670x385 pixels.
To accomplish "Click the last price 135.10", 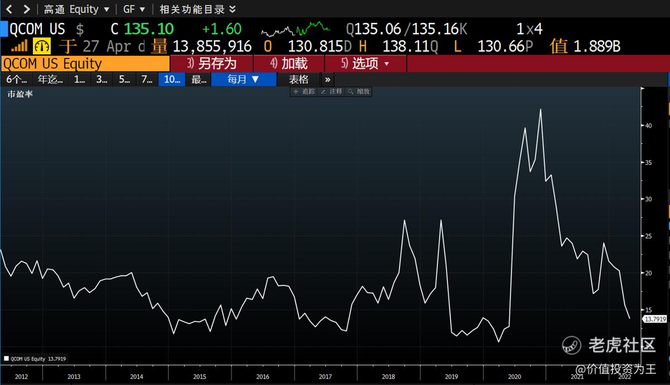I will click(x=149, y=29).
